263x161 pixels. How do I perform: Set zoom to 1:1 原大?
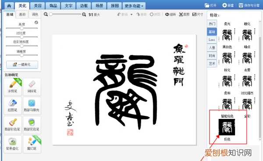coord(94,15)
